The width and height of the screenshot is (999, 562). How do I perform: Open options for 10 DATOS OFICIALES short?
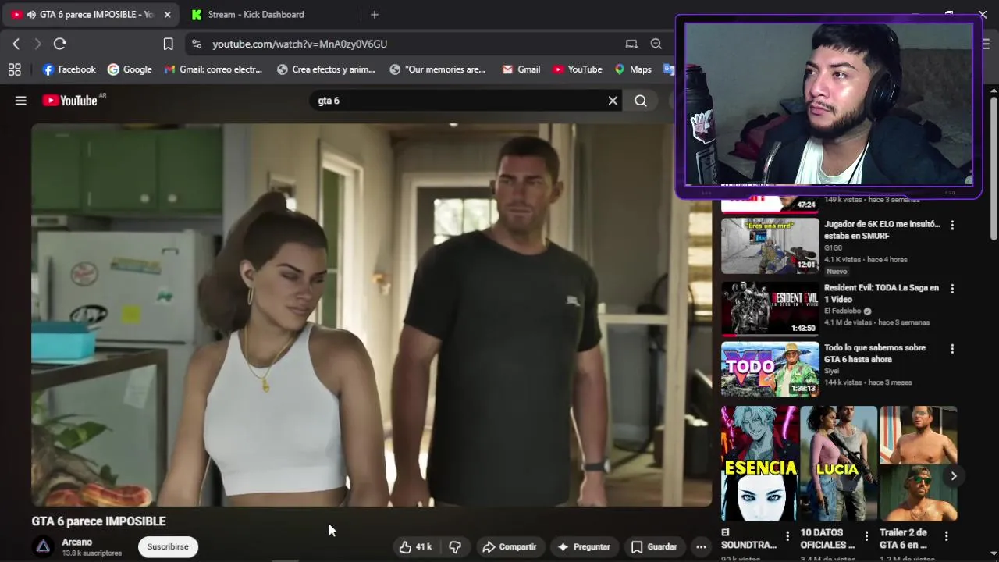(866, 536)
